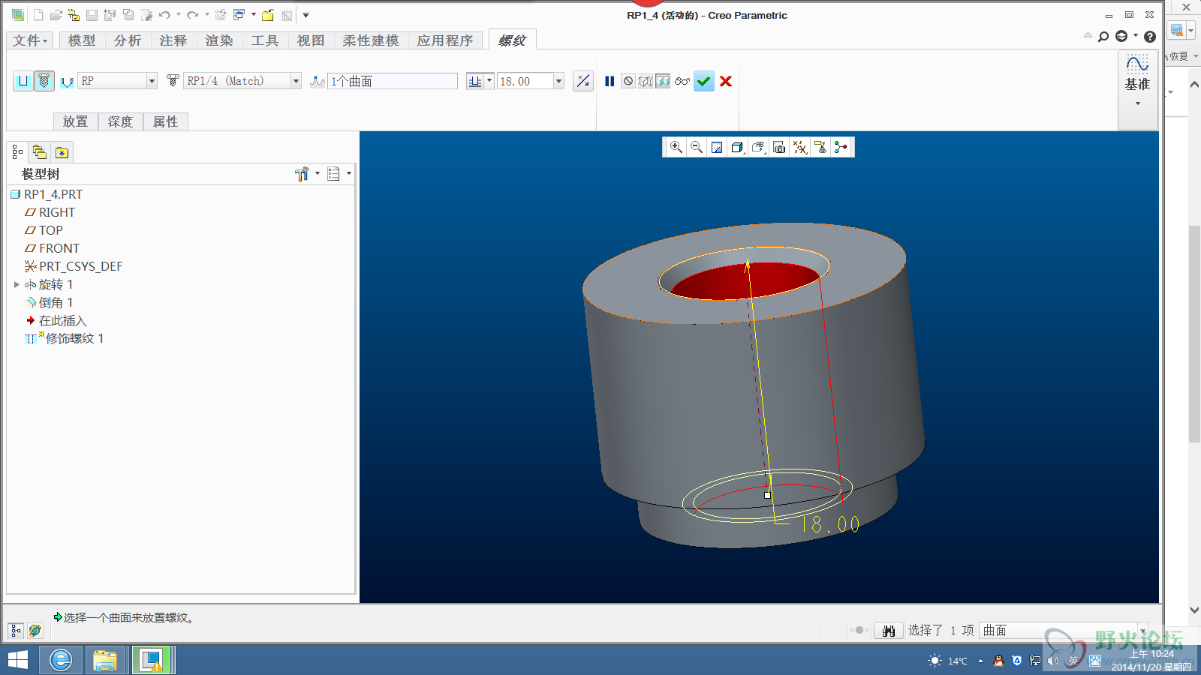Viewport: 1201px width, 675px height.
Task: Switch to the 工具 ribbon tab
Action: [x=265, y=40]
